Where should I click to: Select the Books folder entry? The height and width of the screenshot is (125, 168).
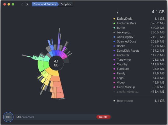[x=139, y=46]
